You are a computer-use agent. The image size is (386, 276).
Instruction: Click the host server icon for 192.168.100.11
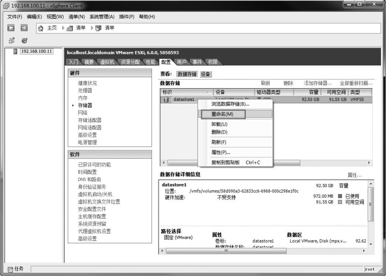(15, 51)
